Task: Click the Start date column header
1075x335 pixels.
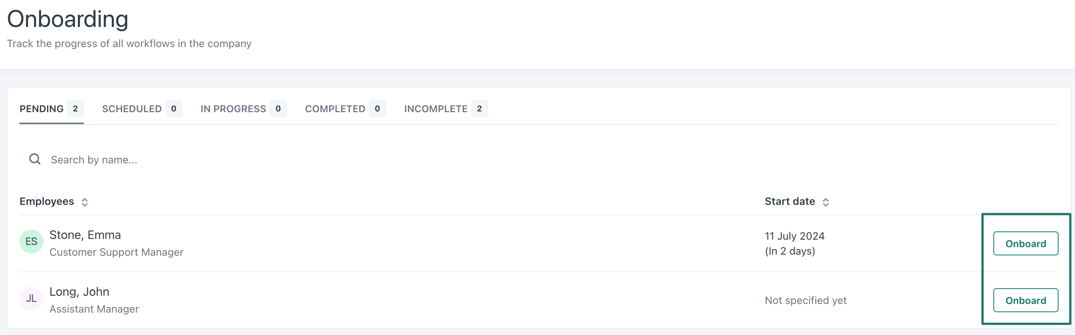Action: pos(789,202)
